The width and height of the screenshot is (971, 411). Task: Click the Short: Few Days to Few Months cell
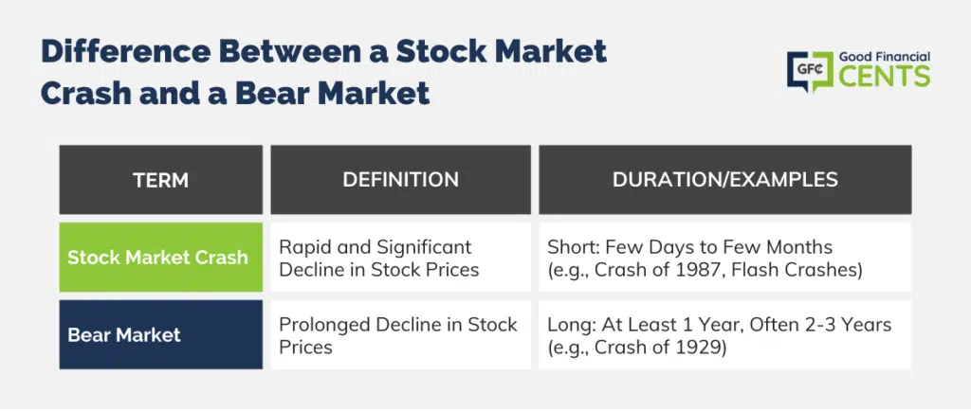(725, 257)
